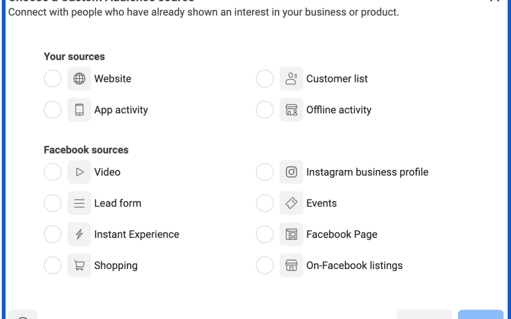Click the Offline activity store icon
The width and height of the screenshot is (511, 319).
pos(291,110)
